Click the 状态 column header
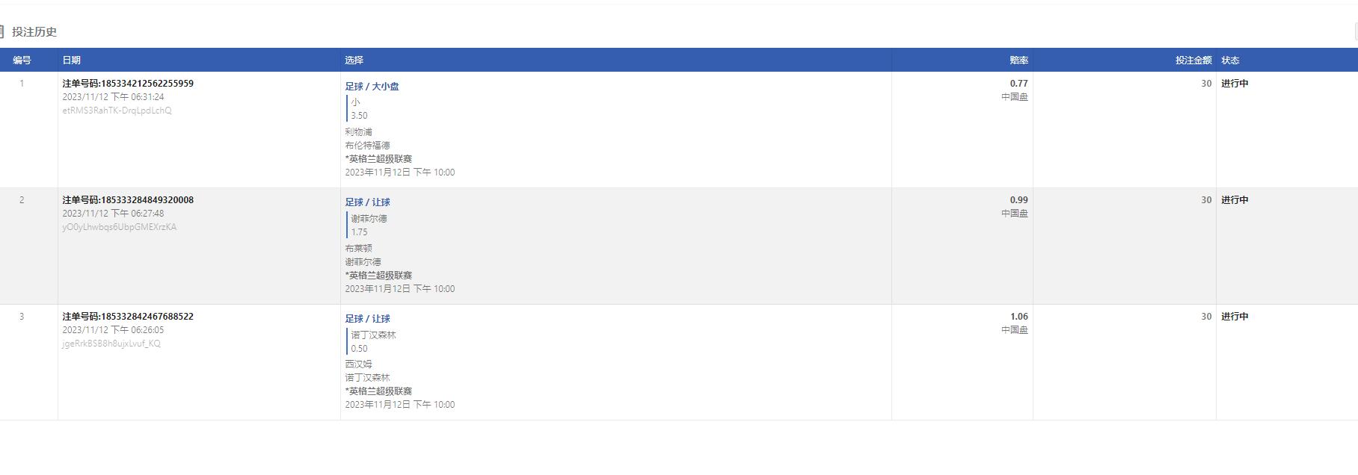 (1230, 60)
